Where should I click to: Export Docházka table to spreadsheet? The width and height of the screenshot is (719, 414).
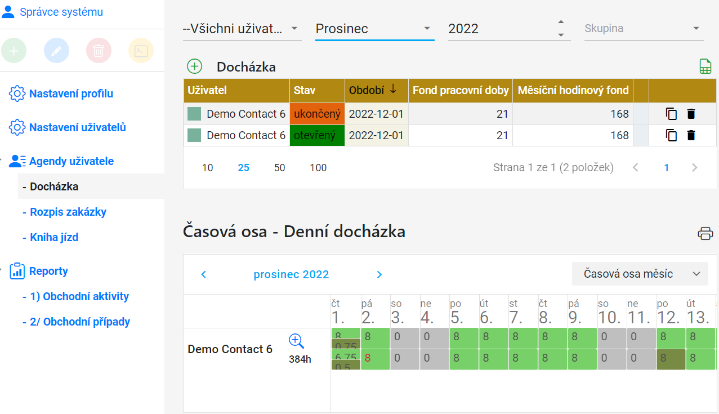(x=705, y=66)
